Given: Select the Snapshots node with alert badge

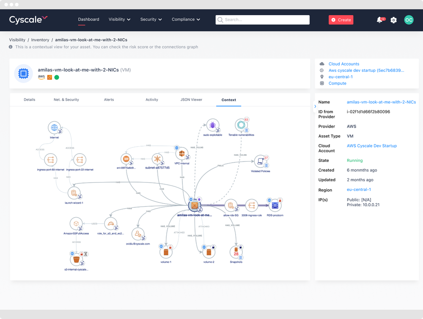Looking at the screenshot, I should coord(236,252).
